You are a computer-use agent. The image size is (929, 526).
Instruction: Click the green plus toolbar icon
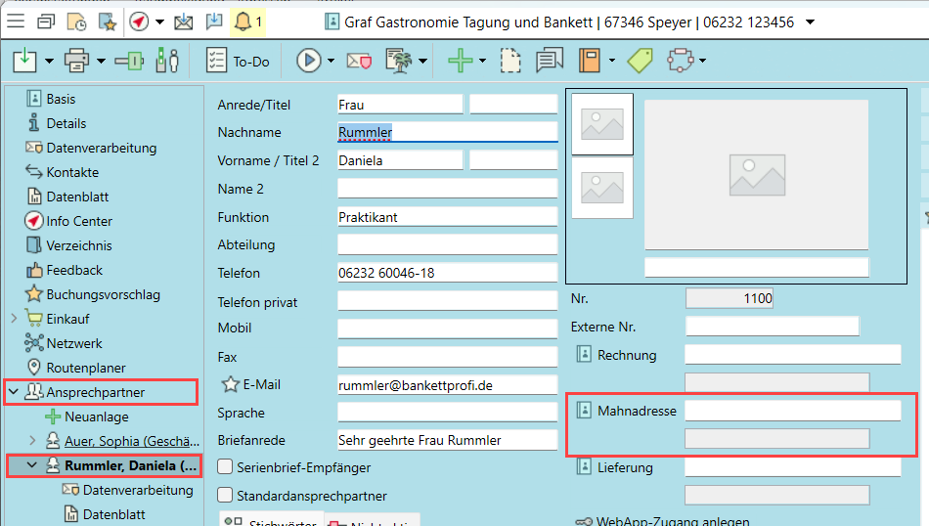[460, 62]
